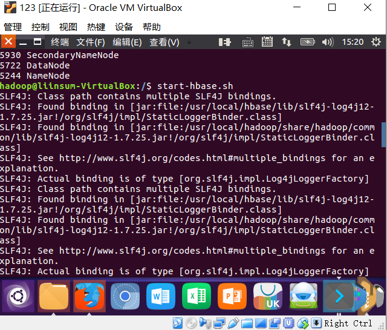Click the display settings status icon
The width and height of the screenshot is (387, 330).
tap(261, 323)
